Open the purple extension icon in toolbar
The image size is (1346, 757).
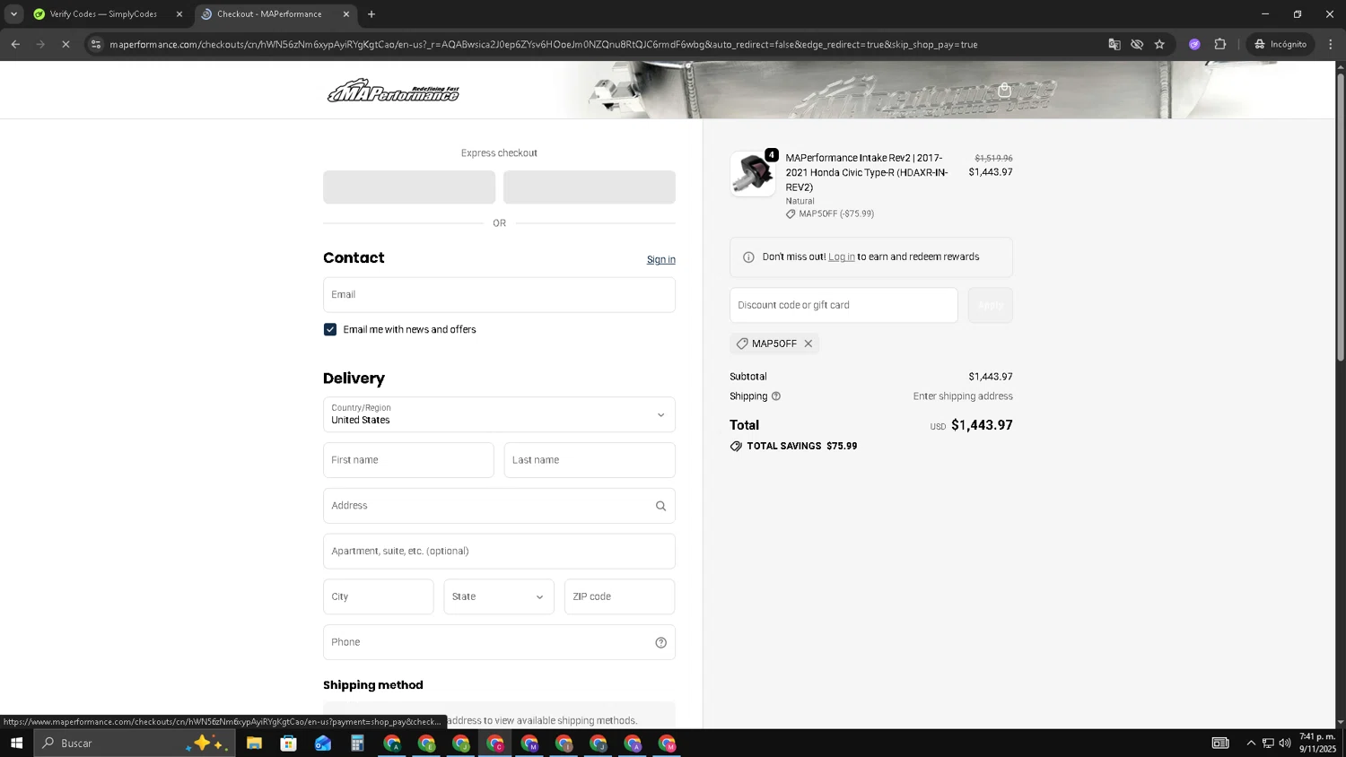(1194, 44)
